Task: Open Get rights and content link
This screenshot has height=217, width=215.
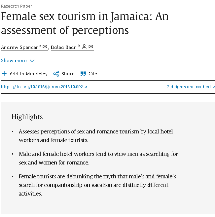Action: click(x=189, y=87)
